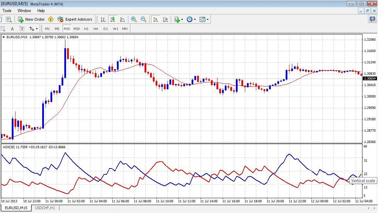Screen dimensions: 378x213
Task: Click the ADX vertical scale area
Action: 370,171
